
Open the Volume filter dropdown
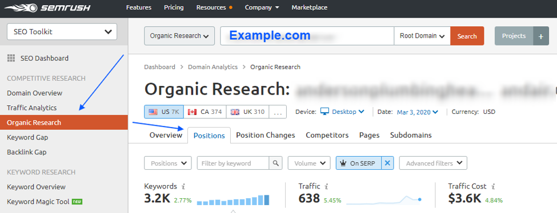point(309,163)
